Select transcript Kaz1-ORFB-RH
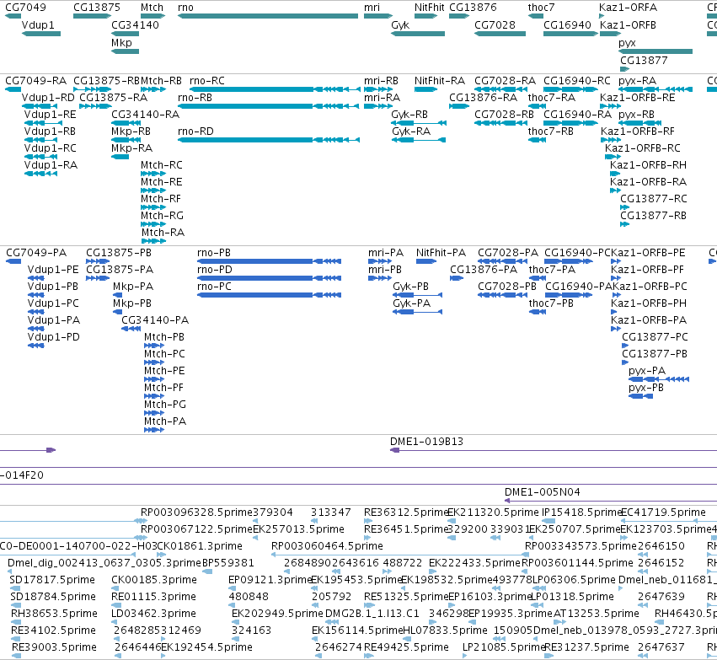The width and height of the screenshot is (717, 660). click(615, 174)
